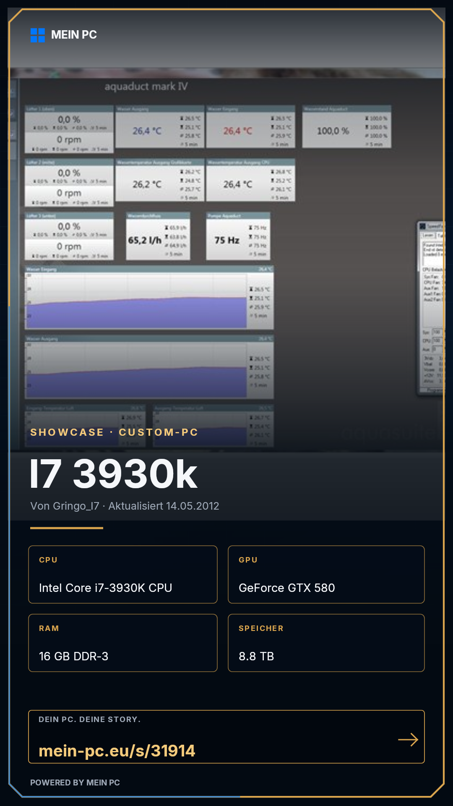Open the mein-pc.eu/s/31914 link
Image resolution: width=453 pixels, height=806 pixels.
(x=117, y=751)
